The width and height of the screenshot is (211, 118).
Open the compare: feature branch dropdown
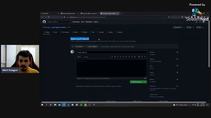(93, 47)
